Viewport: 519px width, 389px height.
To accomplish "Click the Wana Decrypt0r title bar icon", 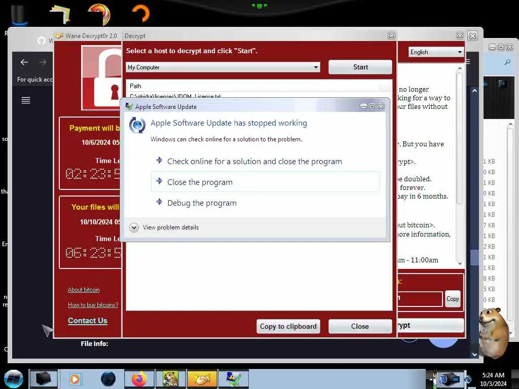I will pos(59,36).
